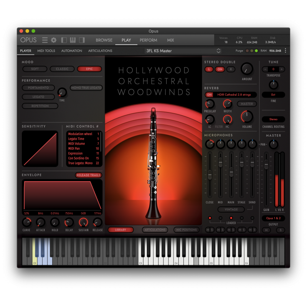Click the master GAIN fader
The height and width of the screenshot is (307, 307).
[266, 164]
